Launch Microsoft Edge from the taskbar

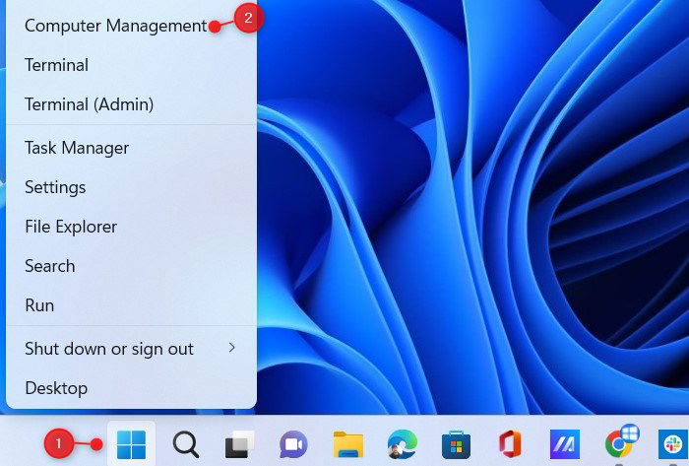(402, 444)
